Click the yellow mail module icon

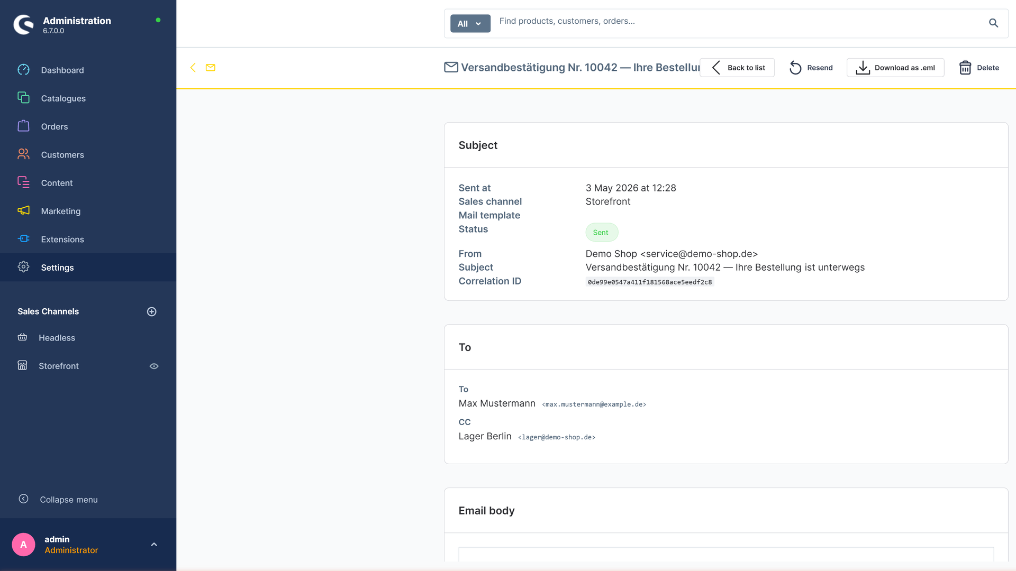point(211,68)
